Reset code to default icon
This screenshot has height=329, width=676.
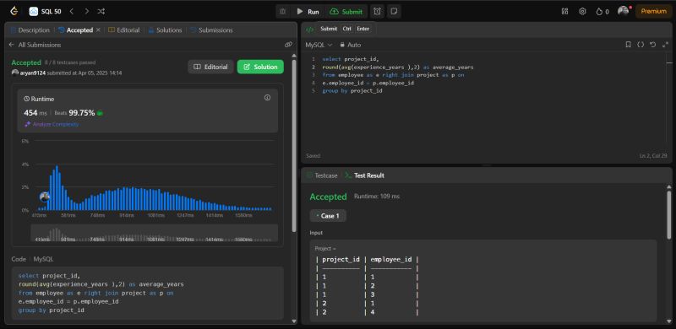click(652, 45)
